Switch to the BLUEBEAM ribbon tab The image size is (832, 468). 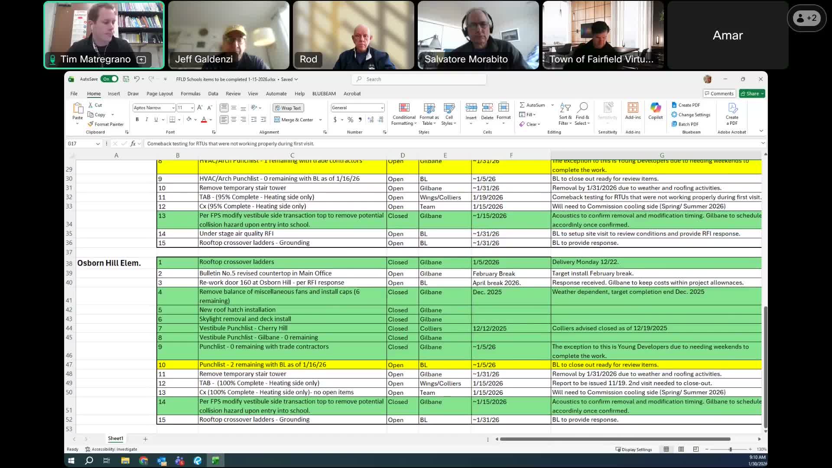coord(324,94)
